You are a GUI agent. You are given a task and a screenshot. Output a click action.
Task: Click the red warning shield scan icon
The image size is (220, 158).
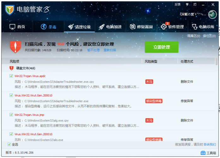pyautogui.click(x=15, y=47)
